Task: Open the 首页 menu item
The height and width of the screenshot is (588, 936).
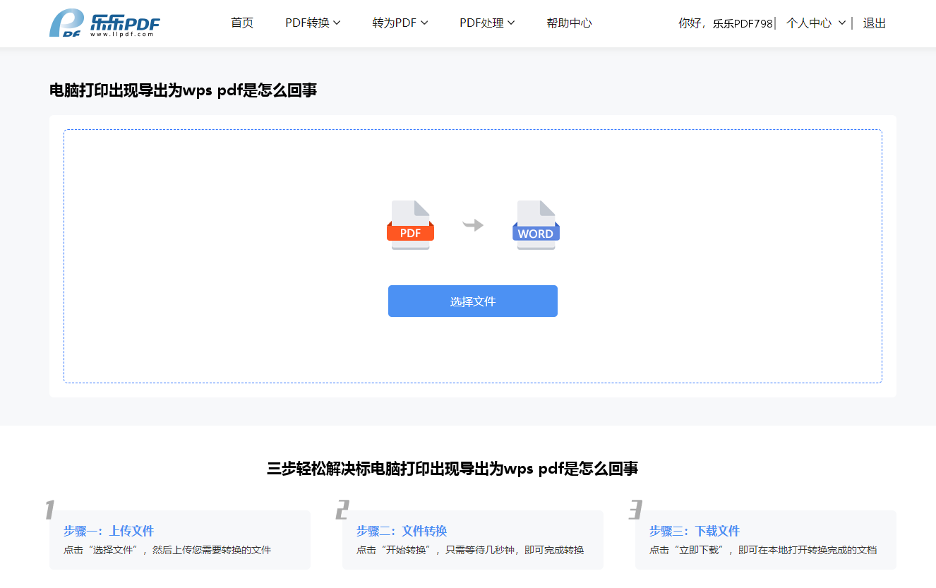Action: point(242,23)
